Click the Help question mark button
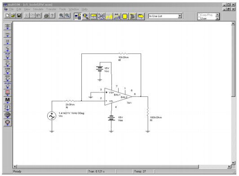Image resolution: width=239 pixels, height=176 pixels. tap(52, 16)
